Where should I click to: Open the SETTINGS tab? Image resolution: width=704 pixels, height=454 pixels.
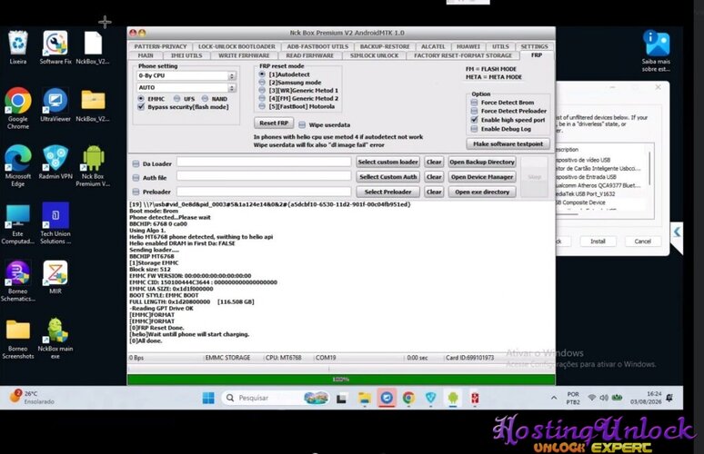[x=534, y=46]
